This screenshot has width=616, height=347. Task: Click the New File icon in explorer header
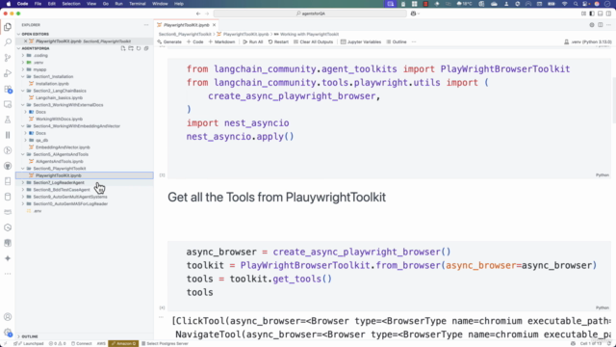coord(123,48)
